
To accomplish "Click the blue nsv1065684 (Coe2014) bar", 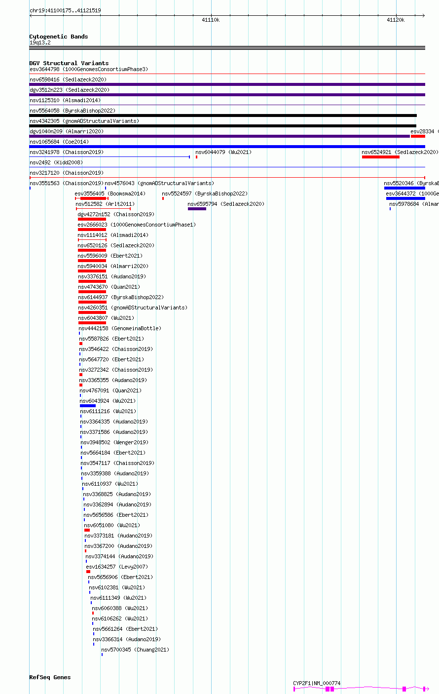I will (x=227, y=147).
